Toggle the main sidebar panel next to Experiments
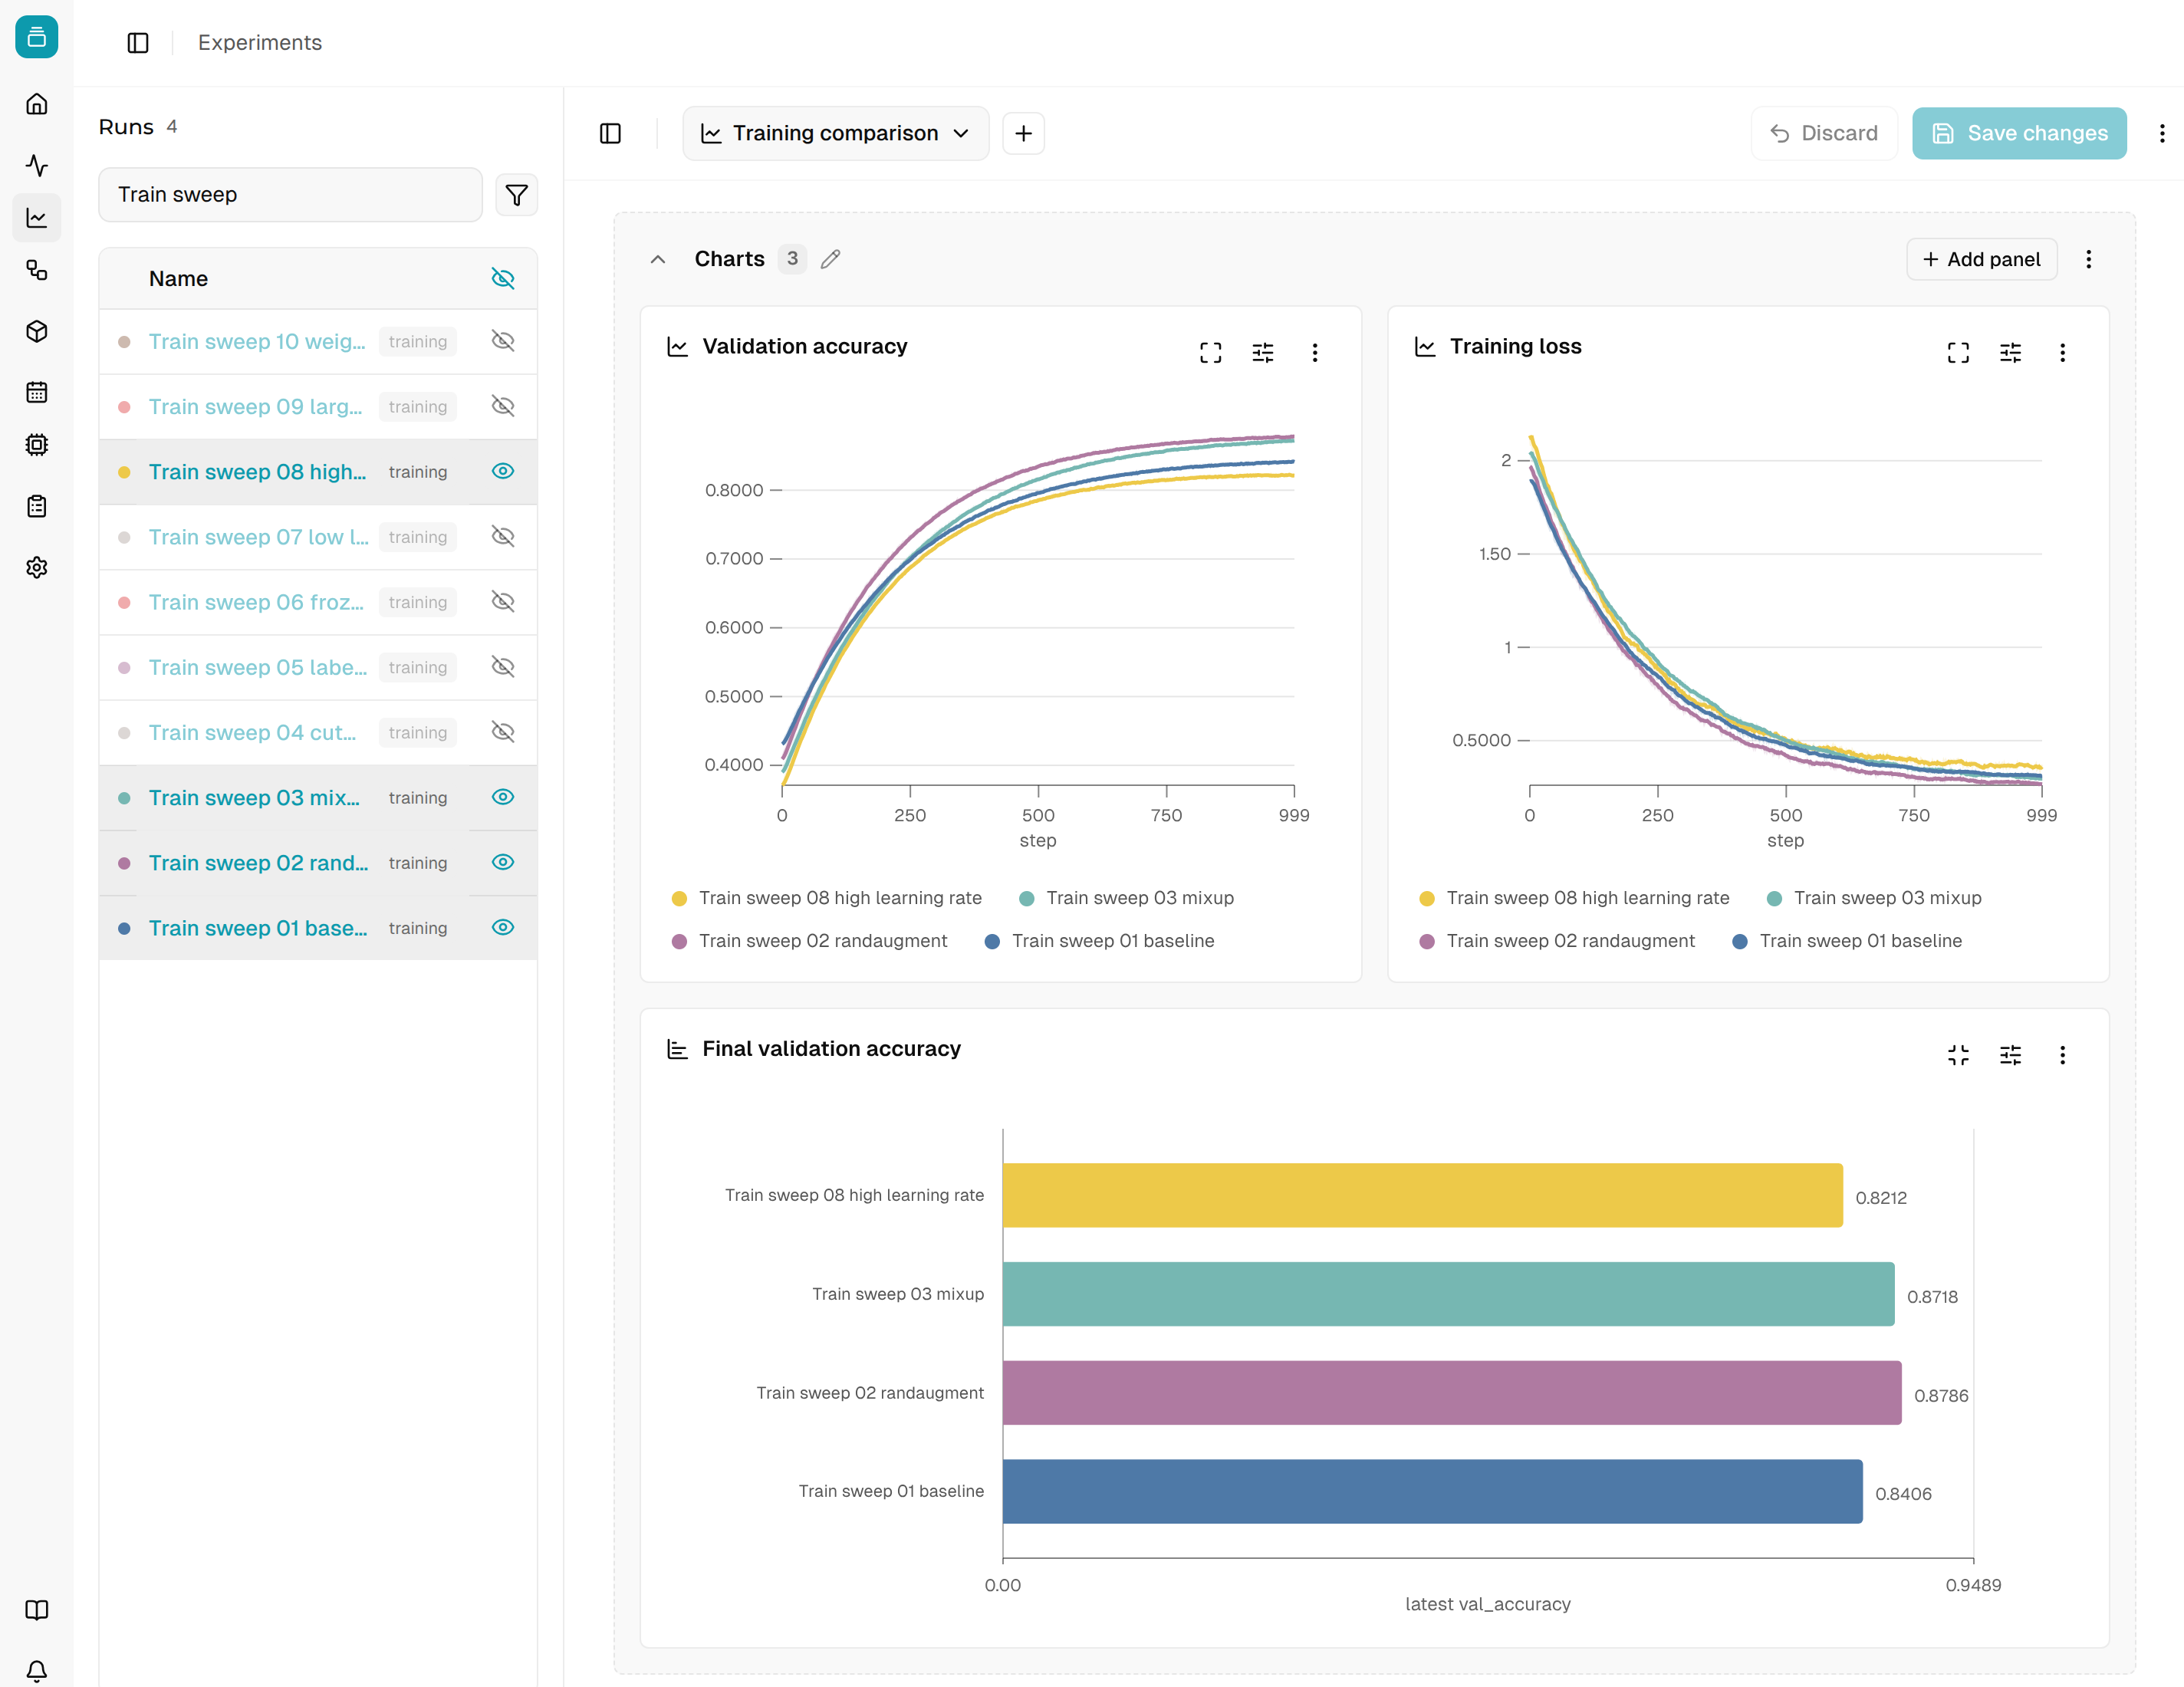 point(138,43)
